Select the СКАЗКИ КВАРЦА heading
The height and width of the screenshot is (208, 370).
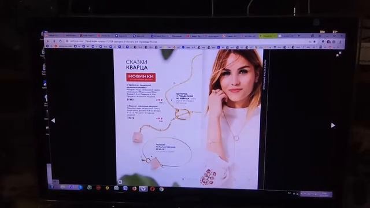point(136,65)
